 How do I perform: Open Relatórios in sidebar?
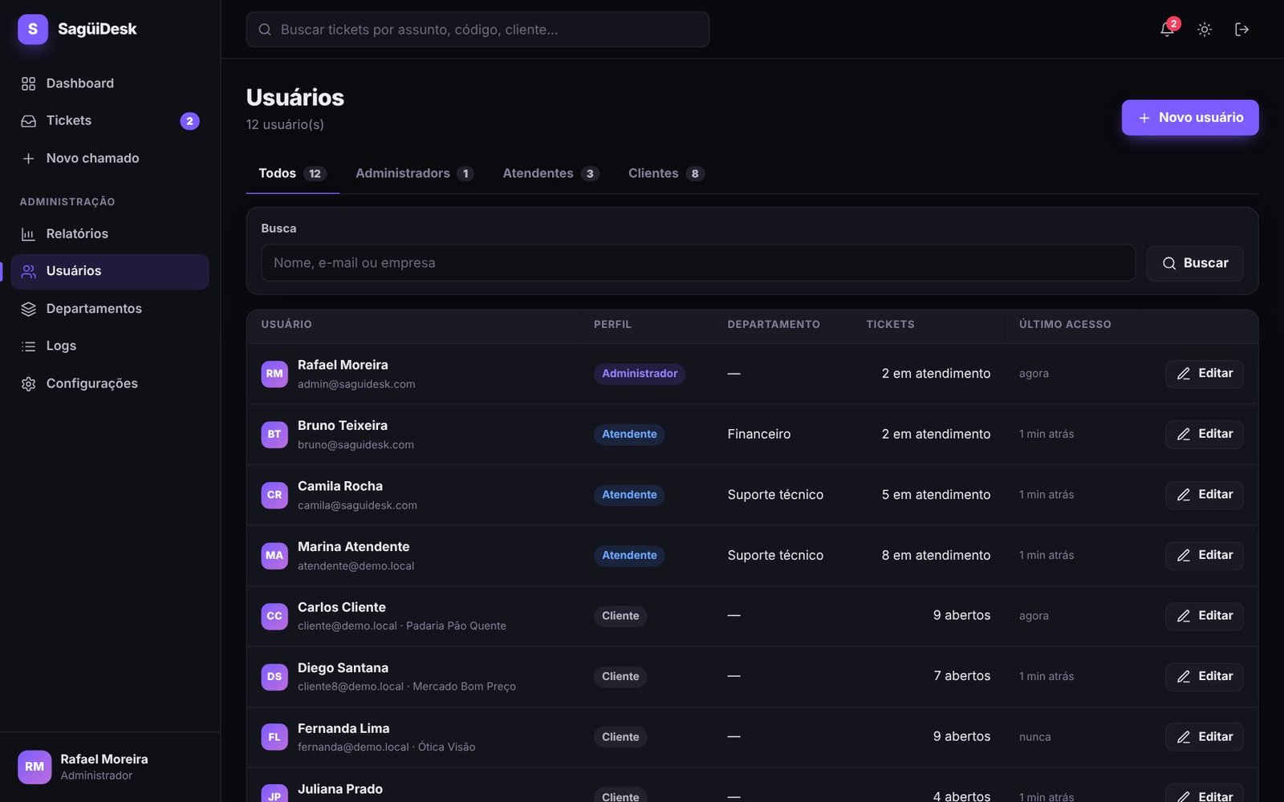point(110,234)
